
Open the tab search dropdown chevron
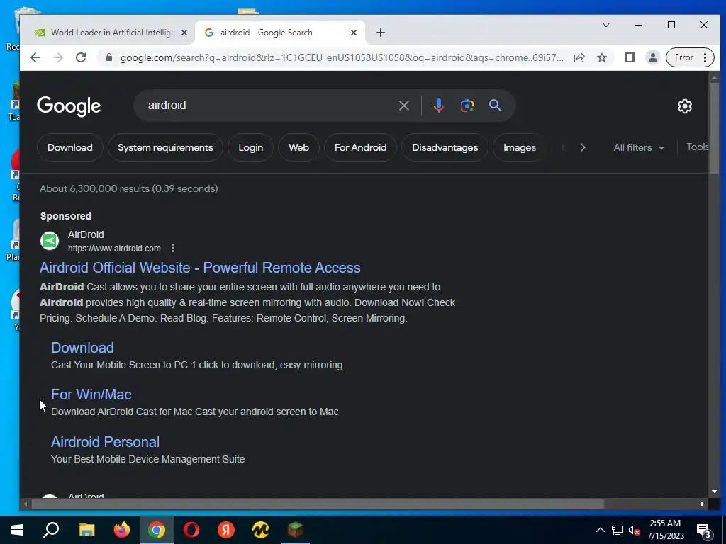click(x=605, y=25)
